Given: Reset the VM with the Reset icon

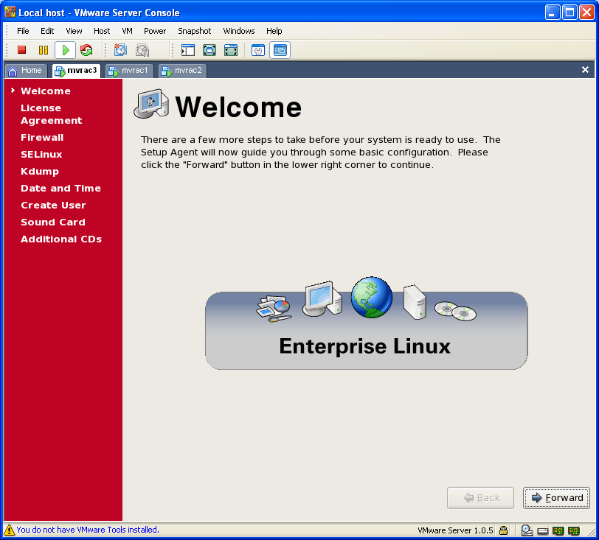Looking at the screenshot, I should click(x=86, y=50).
